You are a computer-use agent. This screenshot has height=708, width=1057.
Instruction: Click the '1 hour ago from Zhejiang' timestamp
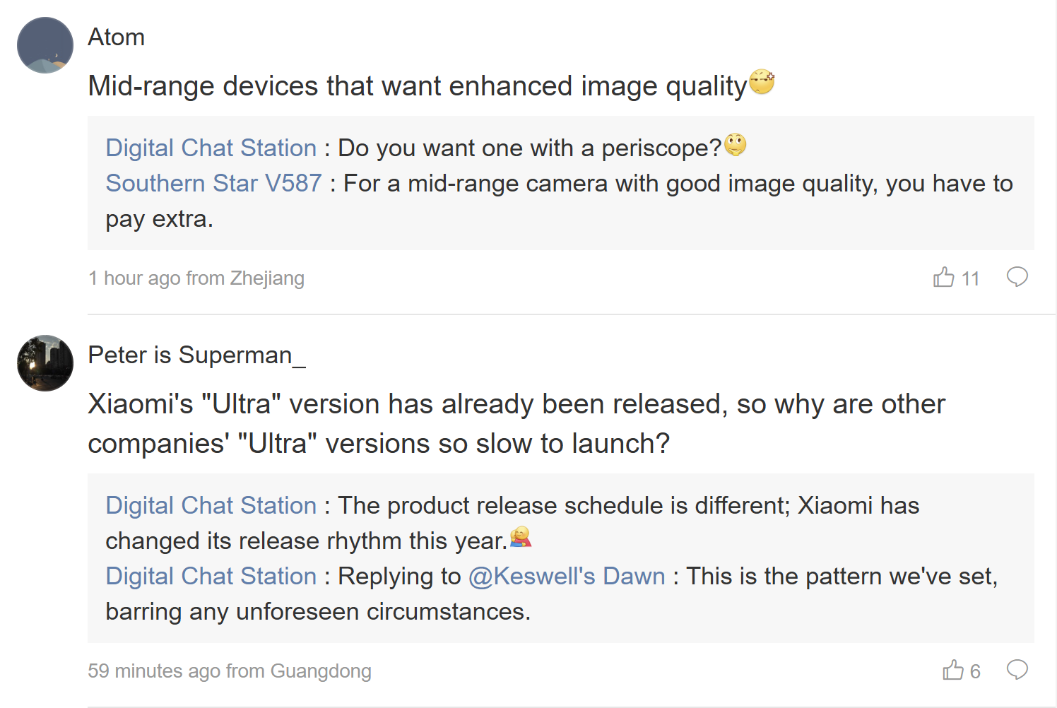196,278
